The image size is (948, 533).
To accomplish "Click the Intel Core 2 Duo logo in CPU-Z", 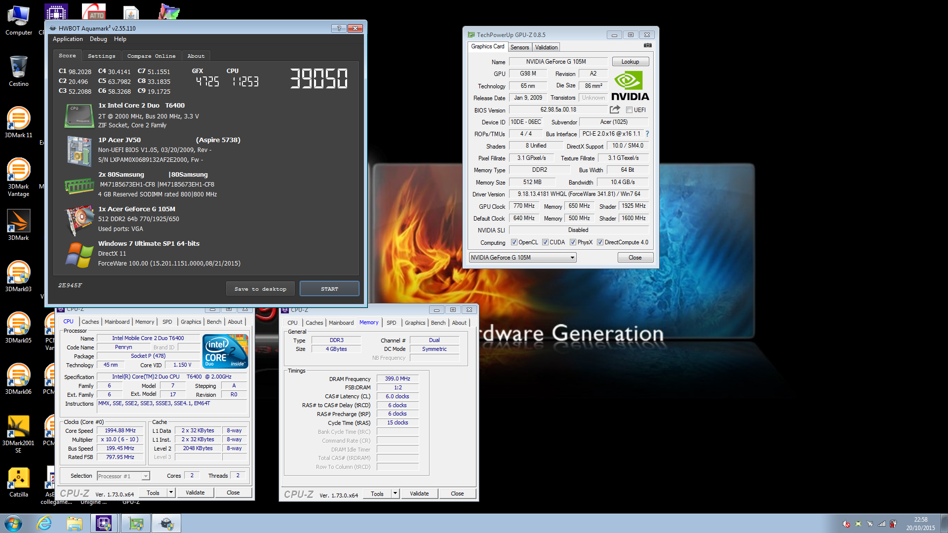I will click(x=226, y=351).
